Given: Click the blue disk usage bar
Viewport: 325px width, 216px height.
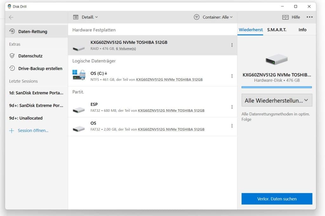Looking at the screenshot, I should click(277, 87).
